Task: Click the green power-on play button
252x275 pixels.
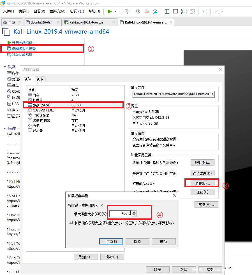Action: pyautogui.click(x=109, y=11)
